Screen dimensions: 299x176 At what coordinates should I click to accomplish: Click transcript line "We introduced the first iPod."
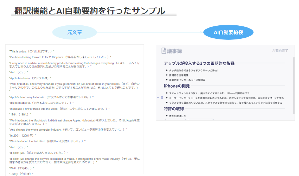tap(47, 141)
